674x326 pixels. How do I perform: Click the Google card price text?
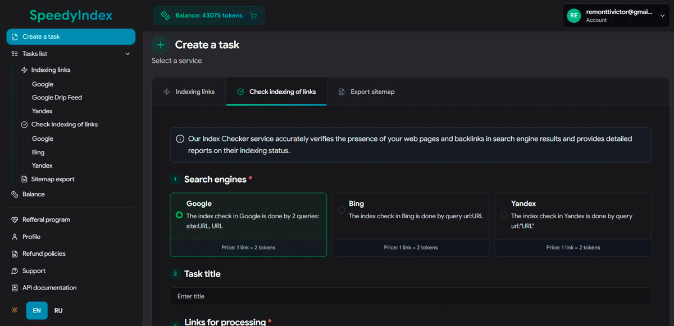pyautogui.click(x=248, y=247)
